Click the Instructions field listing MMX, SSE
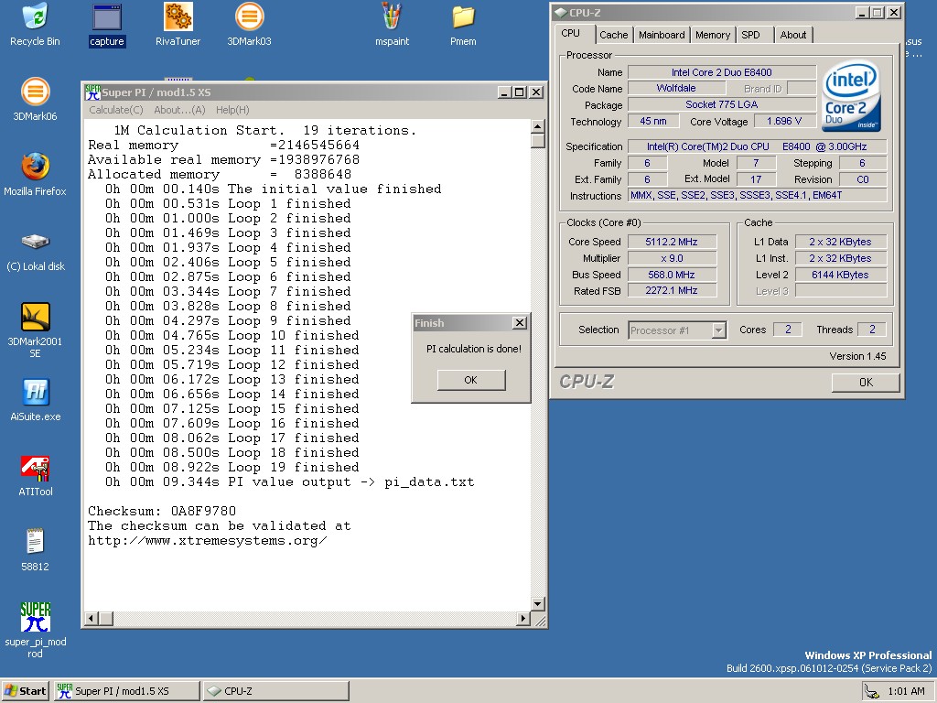Viewport: 937px width, 703px height. pyautogui.click(x=757, y=196)
